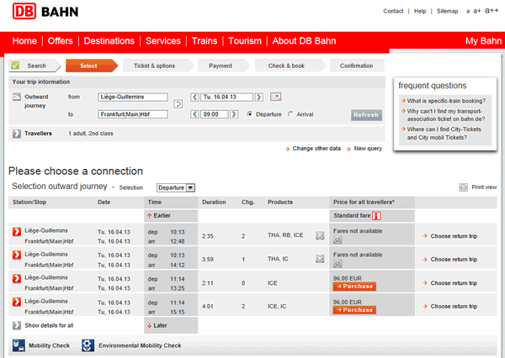Screen dimensions: 505x358
Task: Select the Departure radio button
Action: click(249, 114)
